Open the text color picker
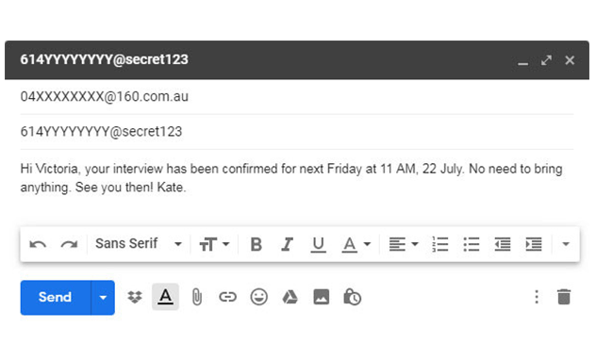596x360 pixels. coord(356,245)
